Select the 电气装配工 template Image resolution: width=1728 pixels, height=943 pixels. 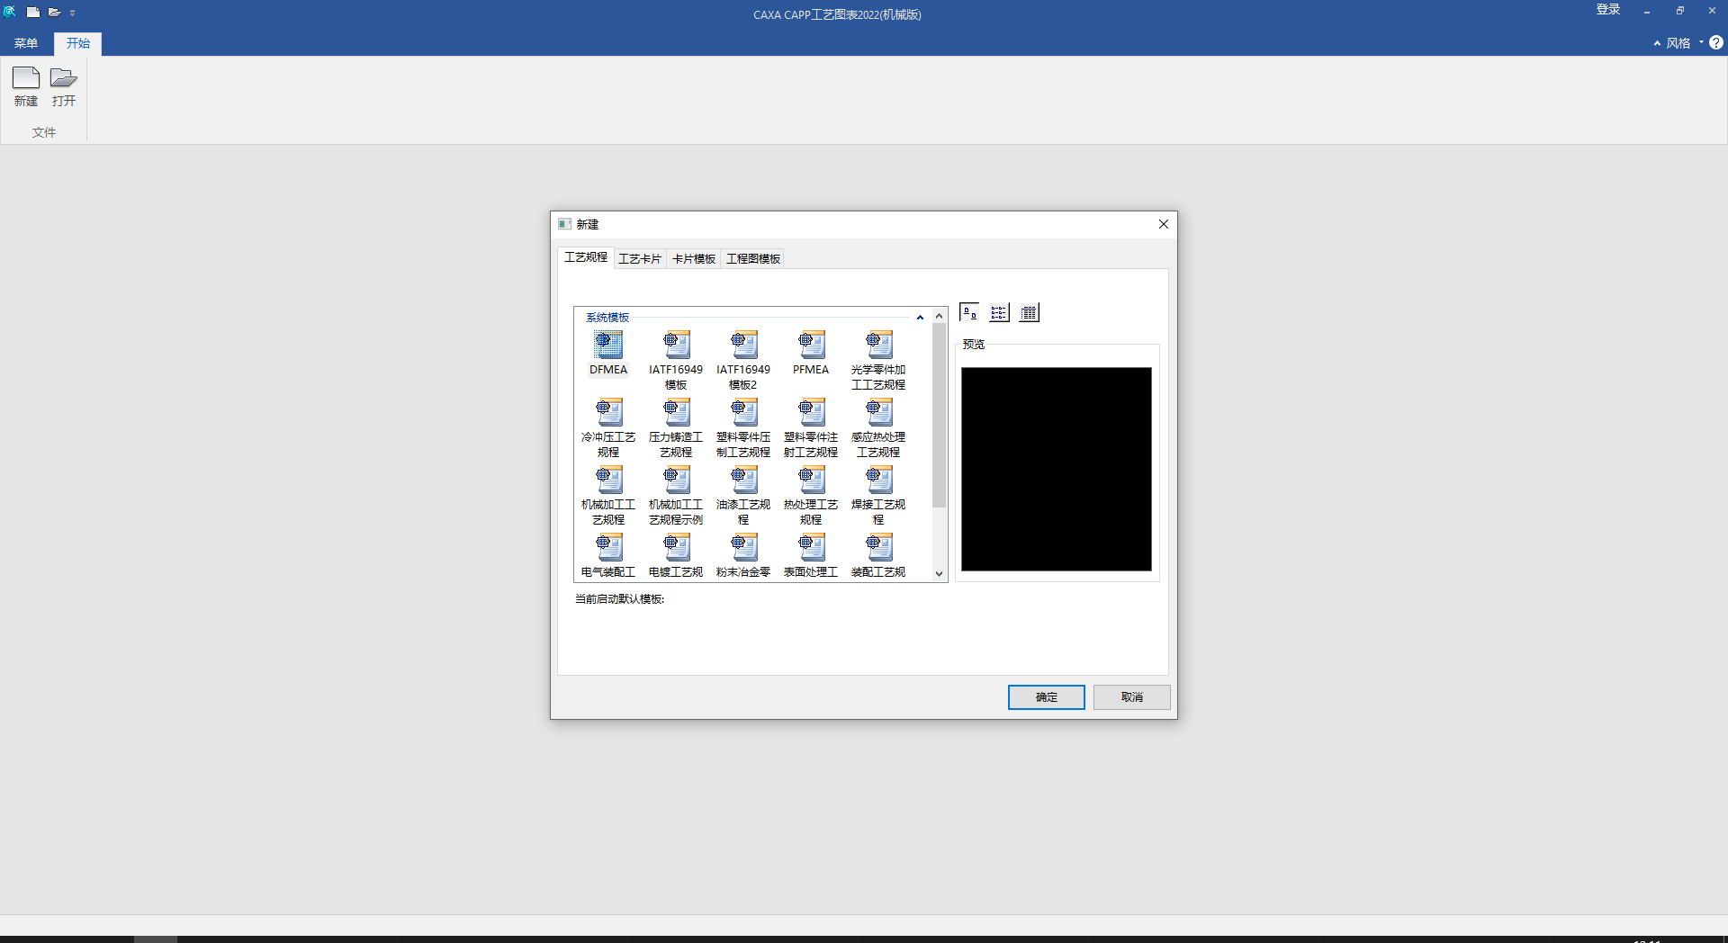[x=608, y=555]
